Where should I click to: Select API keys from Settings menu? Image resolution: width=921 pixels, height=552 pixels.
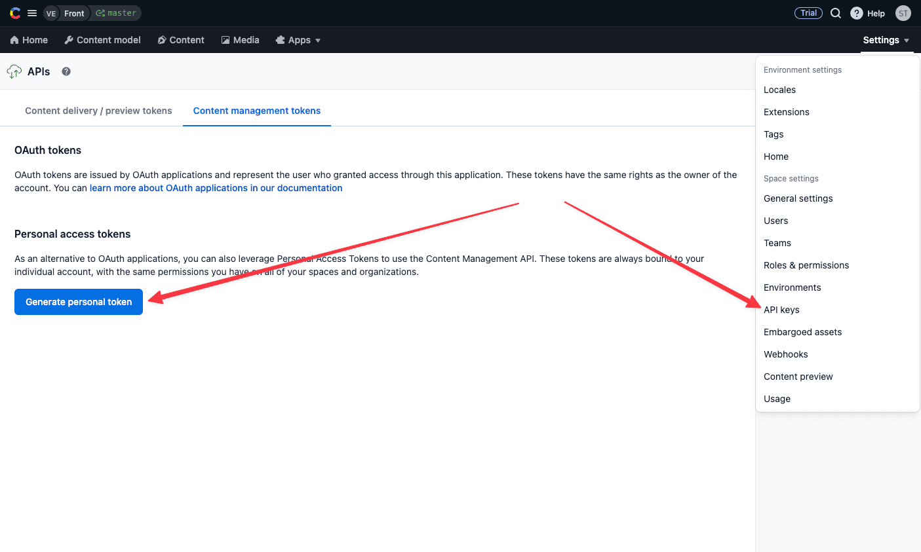pos(781,310)
